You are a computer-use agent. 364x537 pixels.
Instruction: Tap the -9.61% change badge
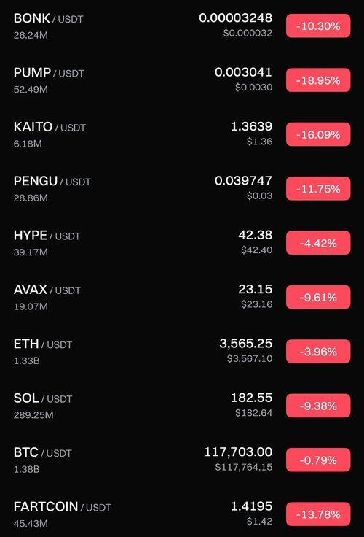(318, 297)
